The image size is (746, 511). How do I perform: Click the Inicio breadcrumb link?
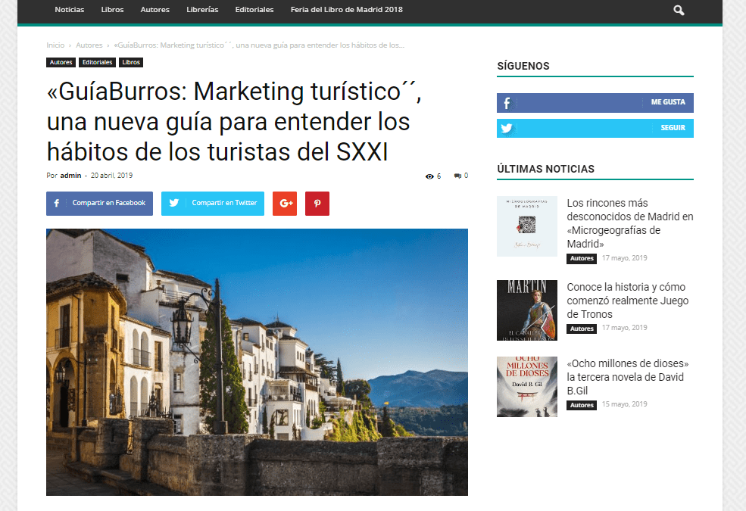[x=55, y=45]
